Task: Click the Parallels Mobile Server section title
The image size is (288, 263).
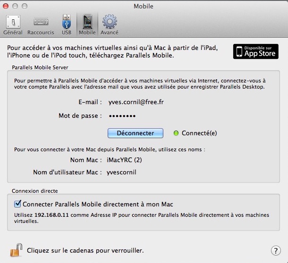Action: coord(40,67)
